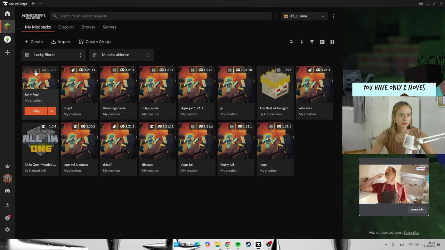This screenshot has width=445, height=250.
Task: Switch to grid view icon
Action: click(x=332, y=42)
